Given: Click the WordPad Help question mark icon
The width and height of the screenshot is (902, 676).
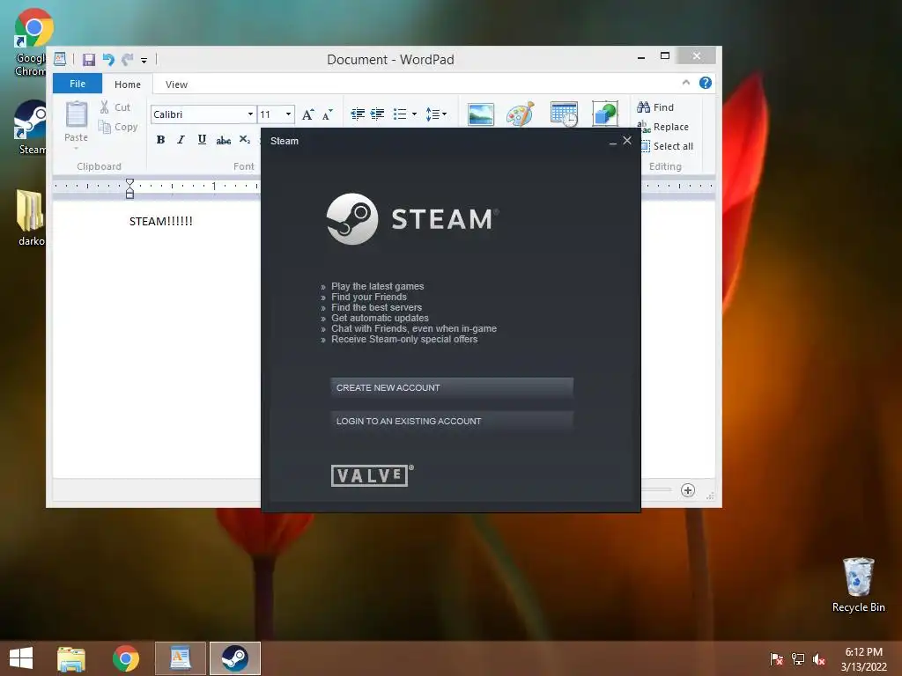Looking at the screenshot, I should click(x=706, y=83).
